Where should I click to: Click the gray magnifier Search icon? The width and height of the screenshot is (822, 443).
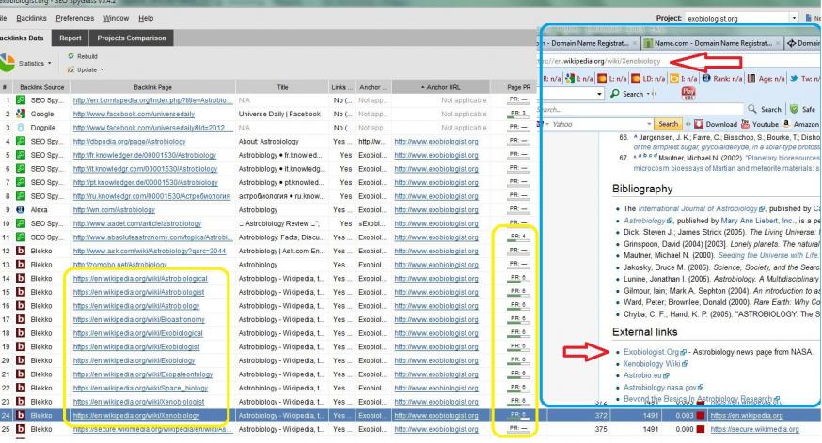tap(751, 109)
